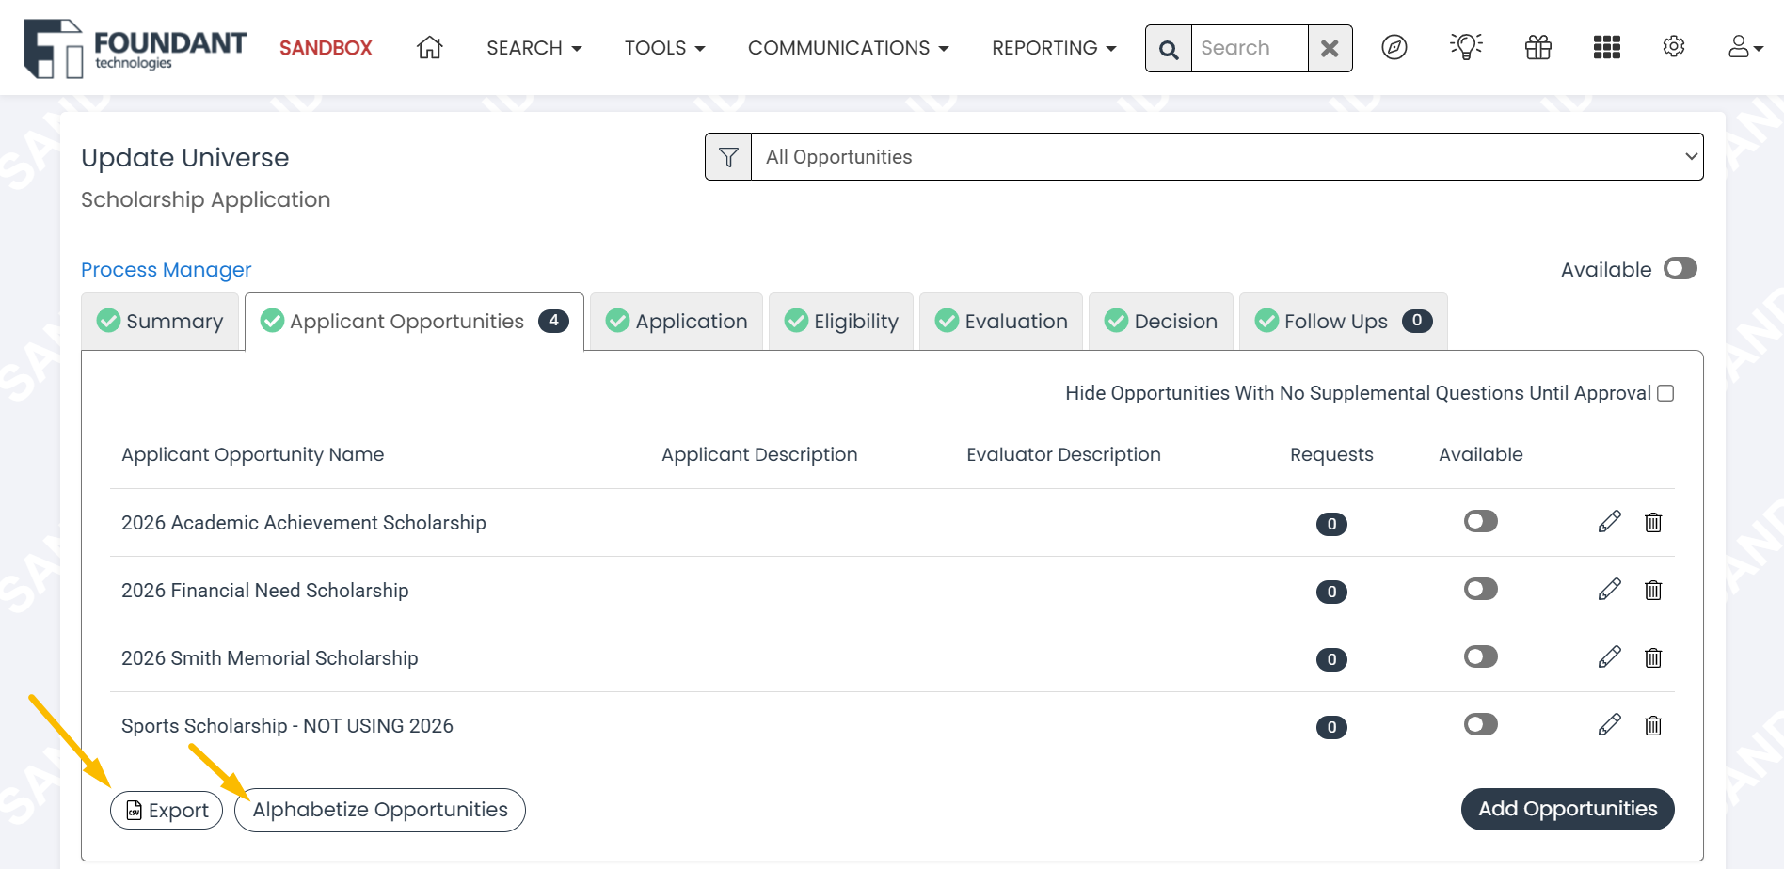Expand the COMMUNICATIONS menu
This screenshot has height=869, width=1784.
click(849, 48)
